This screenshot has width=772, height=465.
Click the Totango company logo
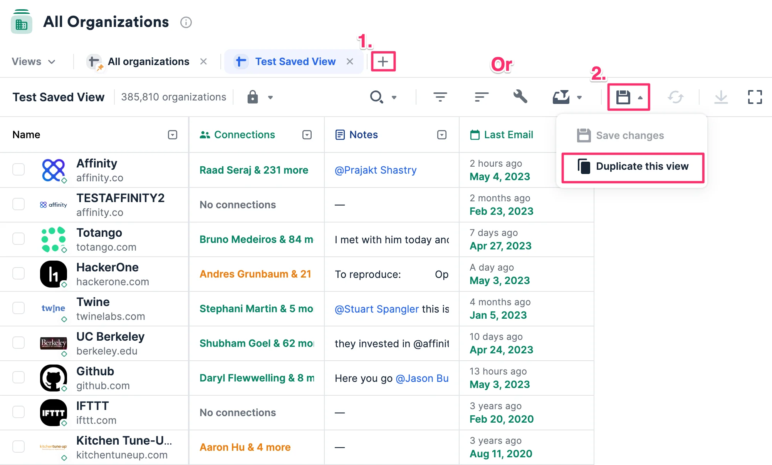(54, 239)
